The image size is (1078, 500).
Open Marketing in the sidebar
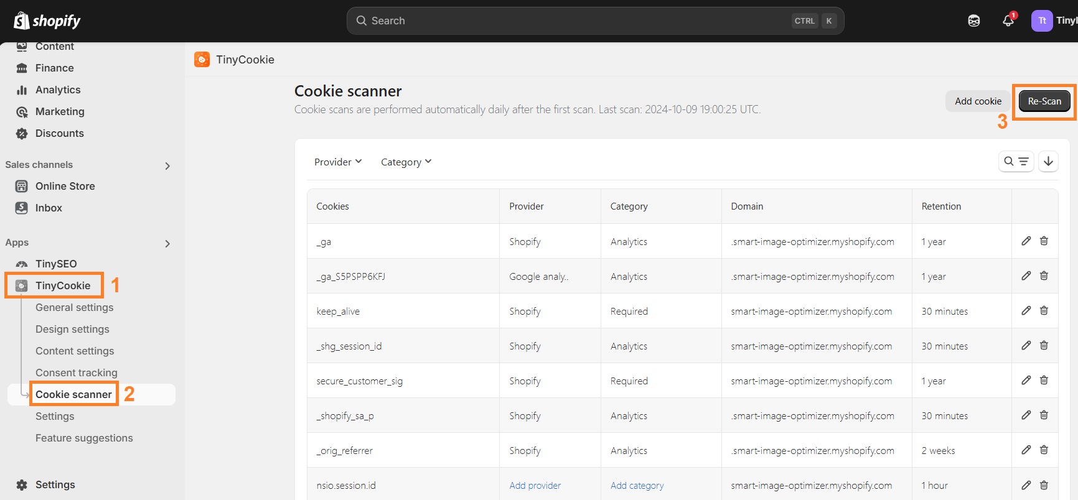(x=60, y=111)
